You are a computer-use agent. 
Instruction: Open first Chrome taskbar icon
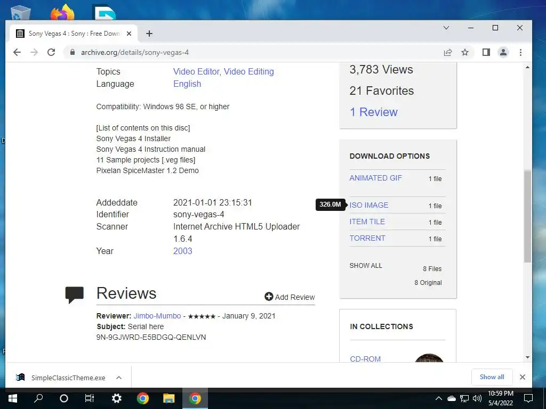pyautogui.click(x=143, y=398)
